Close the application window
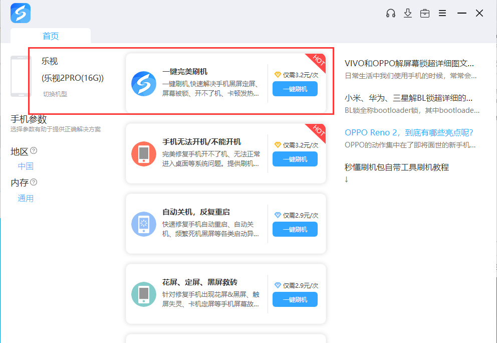The width and height of the screenshot is (497, 343). (x=479, y=13)
